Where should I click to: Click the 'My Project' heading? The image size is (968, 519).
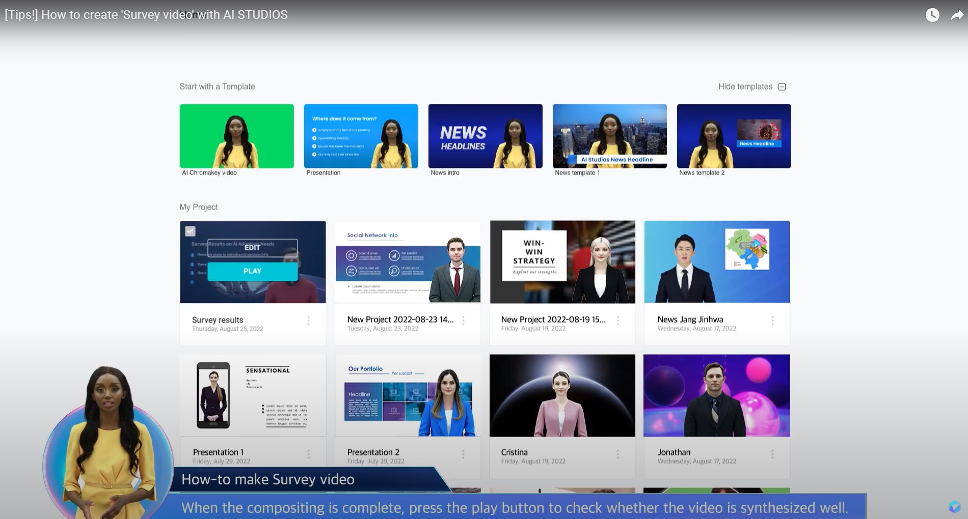tap(199, 207)
